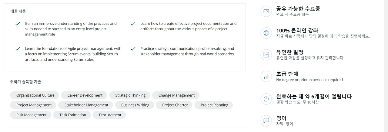
Task: Click the checkmark beside 'Learn how to create'
Action: point(133,24)
